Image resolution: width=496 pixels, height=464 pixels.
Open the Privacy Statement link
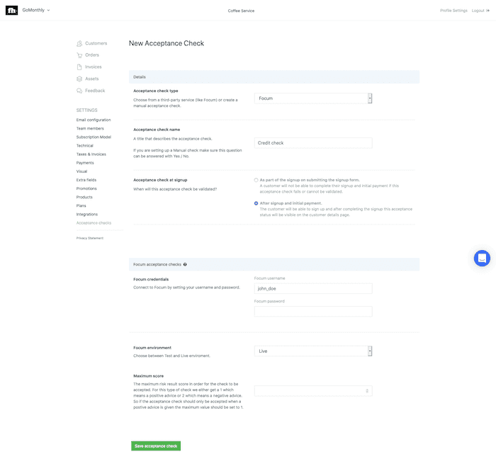point(90,238)
